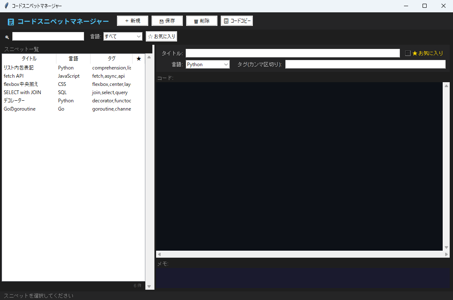Click the 6 件 count label

138,286
